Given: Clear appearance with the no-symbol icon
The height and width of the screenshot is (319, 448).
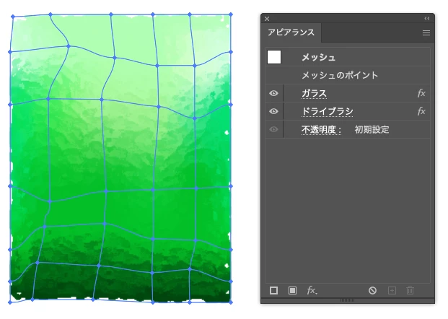Looking at the screenshot, I should pyautogui.click(x=372, y=290).
